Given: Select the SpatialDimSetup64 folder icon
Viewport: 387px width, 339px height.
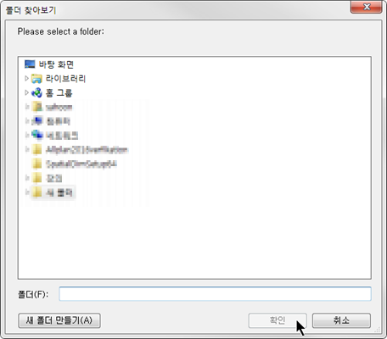Looking at the screenshot, I should [36, 164].
